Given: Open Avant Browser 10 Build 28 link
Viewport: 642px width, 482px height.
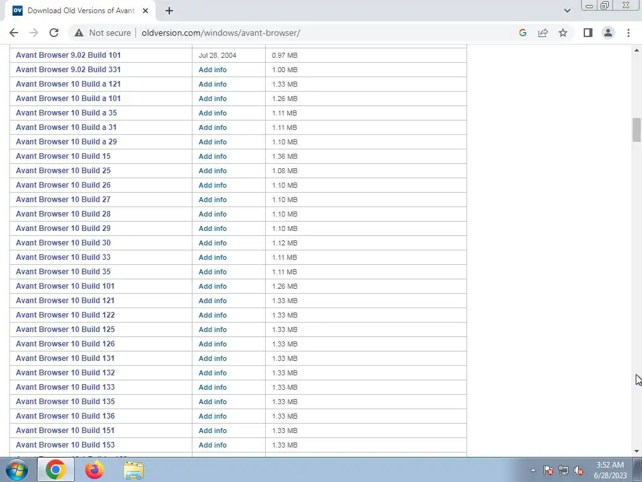Looking at the screenshot, I should click(x=63, y=213).
